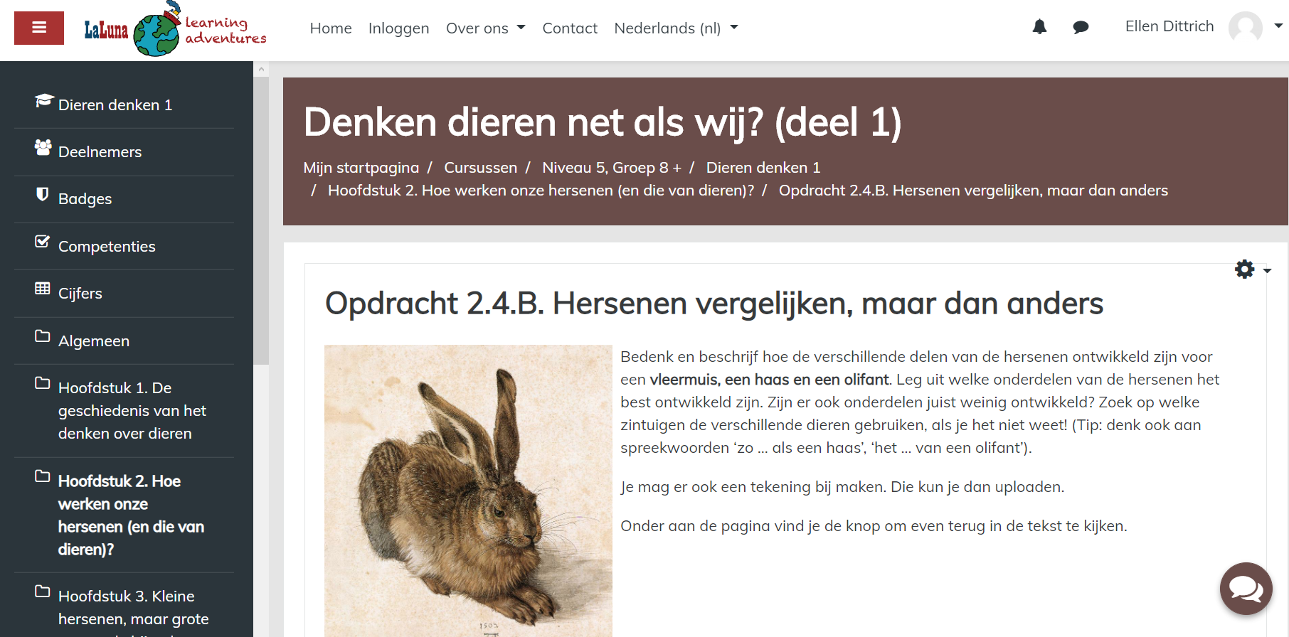1289x637 pixels.
Task: Click the Hoofdstuk 2 folder icon
Action: tap(43, 476)
